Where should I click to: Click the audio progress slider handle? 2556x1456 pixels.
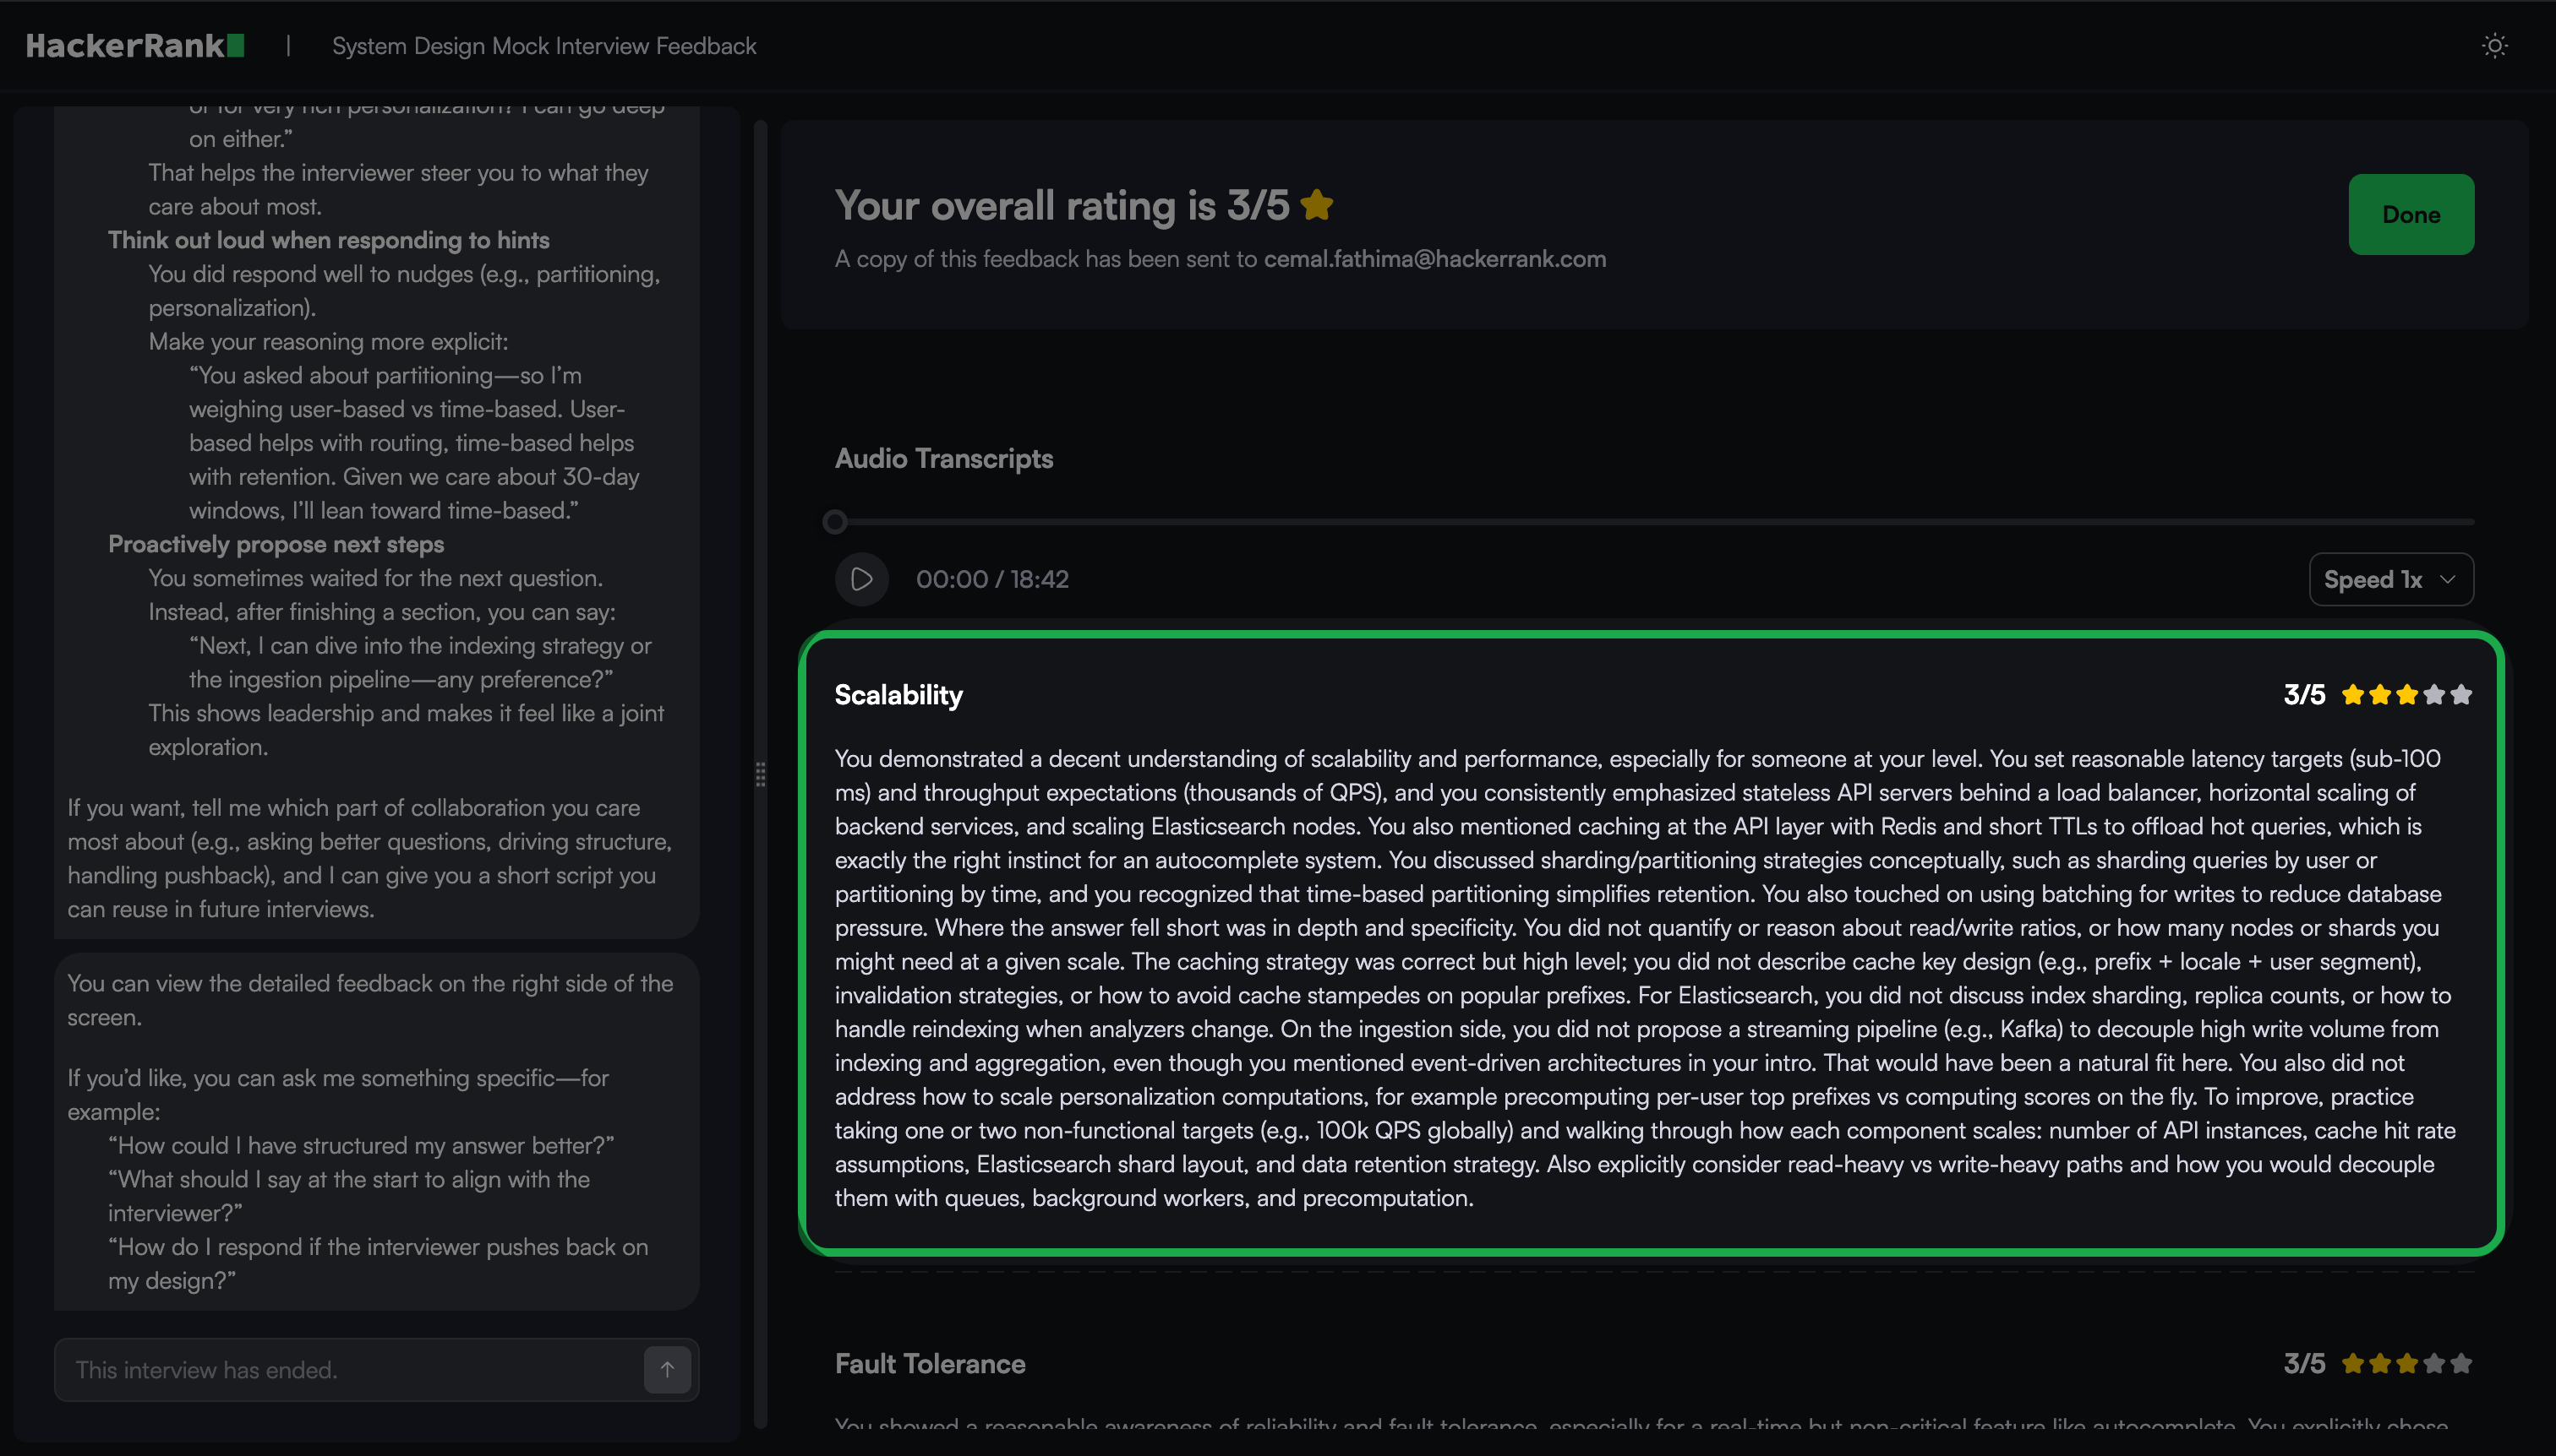pos(834,521)
